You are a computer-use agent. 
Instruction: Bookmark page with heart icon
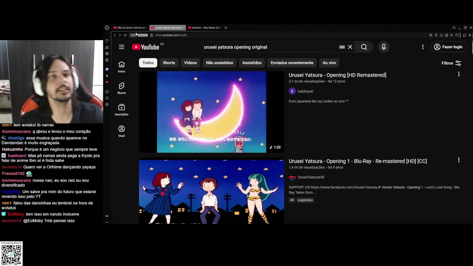(x=457, y=35)
